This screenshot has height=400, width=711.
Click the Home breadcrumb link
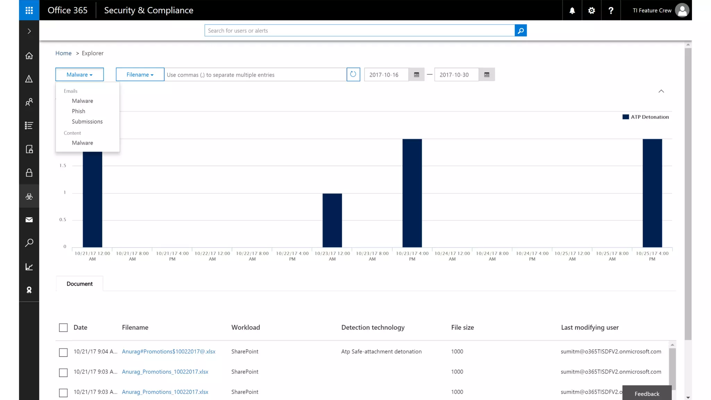pyautogui.click(x=63, y=53)
